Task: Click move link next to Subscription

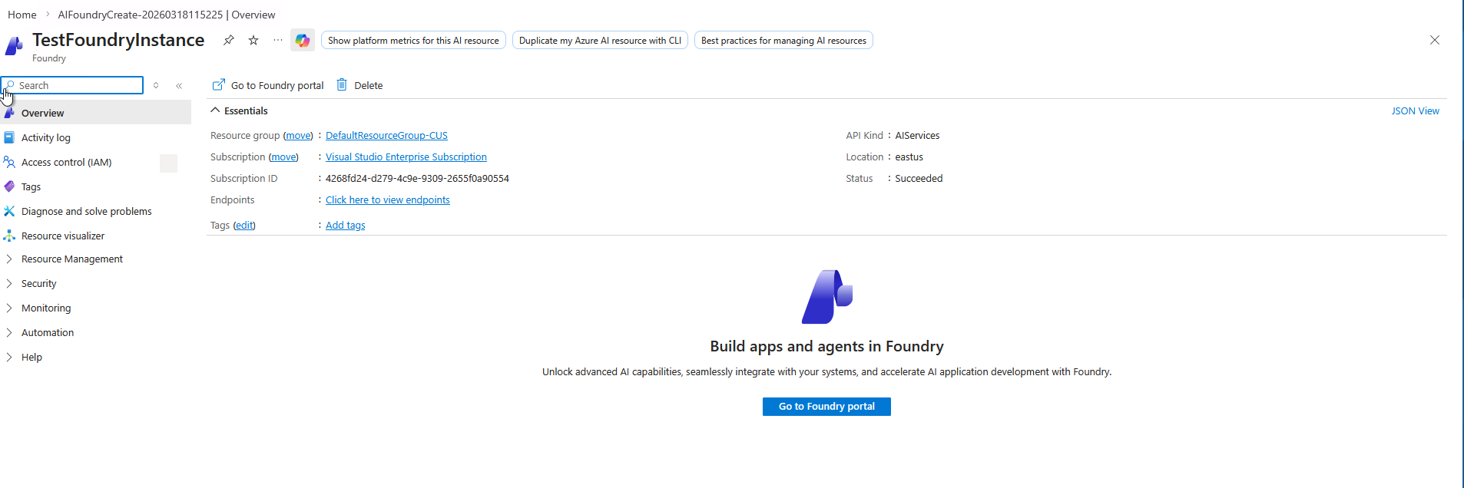Action: tap(283, 157)
